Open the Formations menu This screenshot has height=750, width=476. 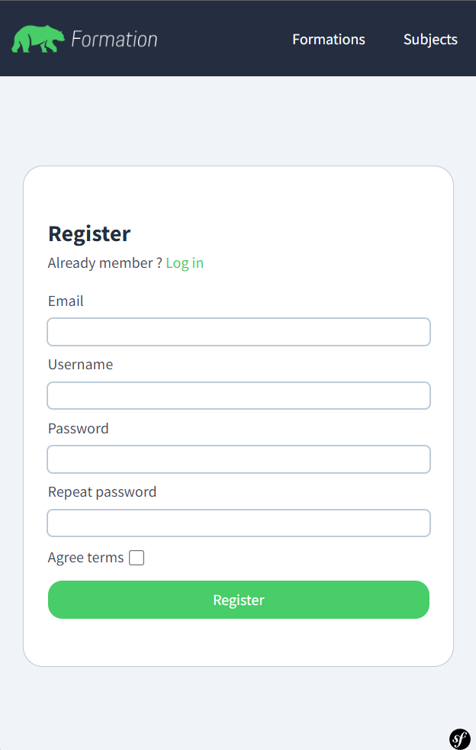[x=329, y=39]
